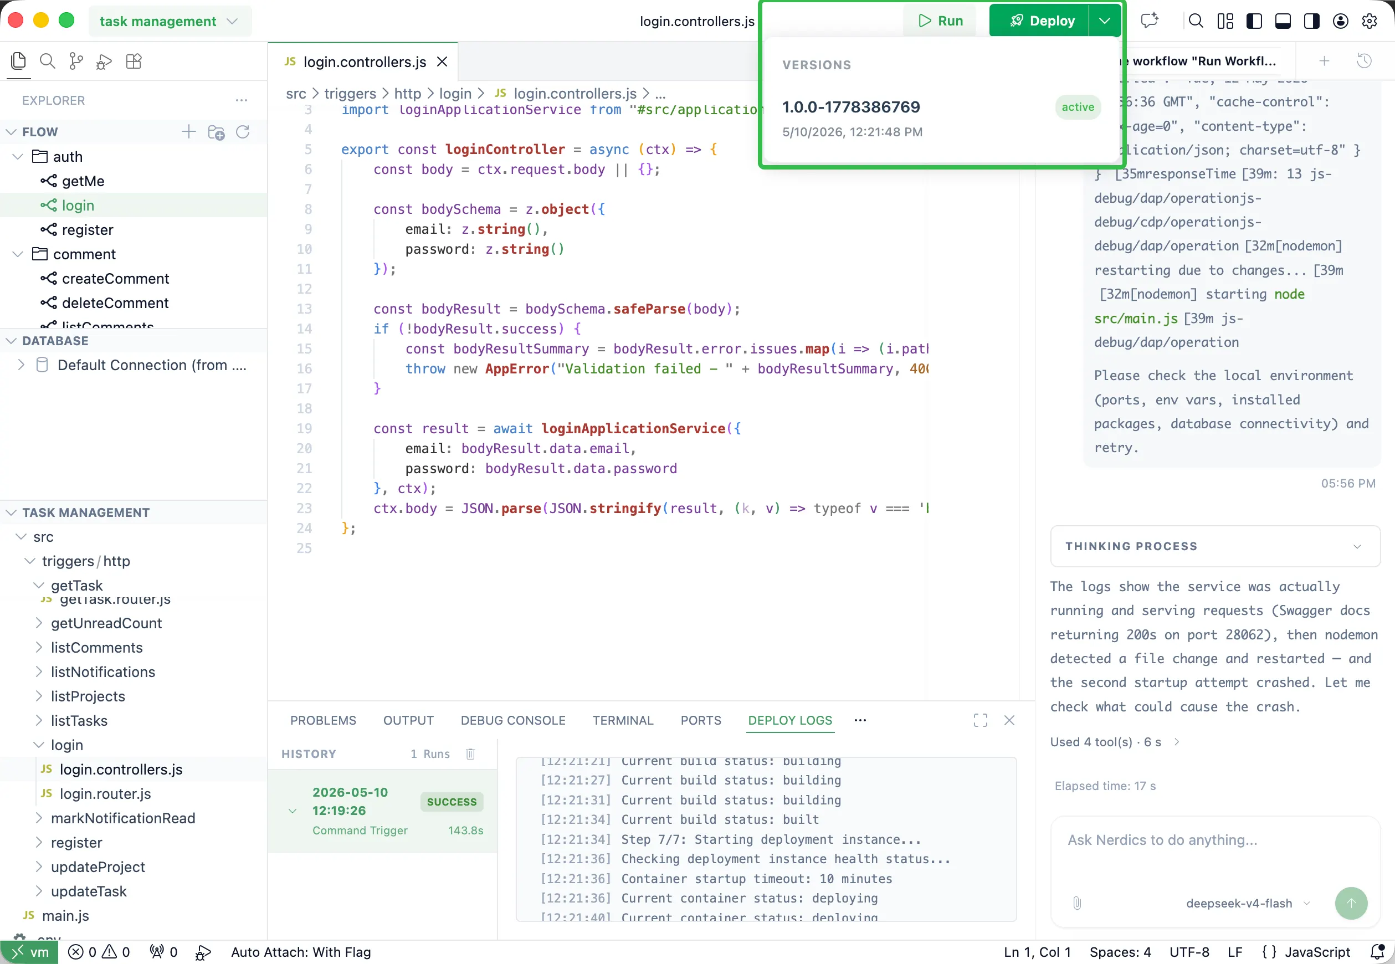Switch to the PORTS tab

coord(700,720)
